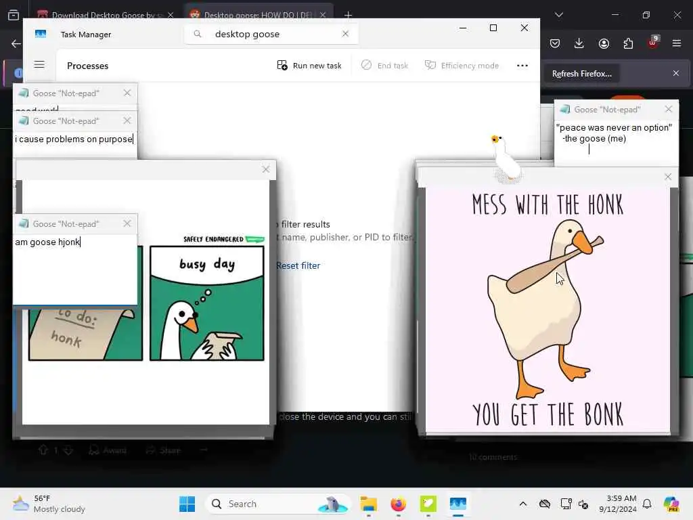Clear the desktop goose search text
This screenshot has height=520, width=693.
click(x=346, y=34)
